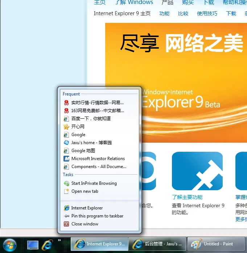Launch Internet Explorer from quick launch

(x=47, y=245)
